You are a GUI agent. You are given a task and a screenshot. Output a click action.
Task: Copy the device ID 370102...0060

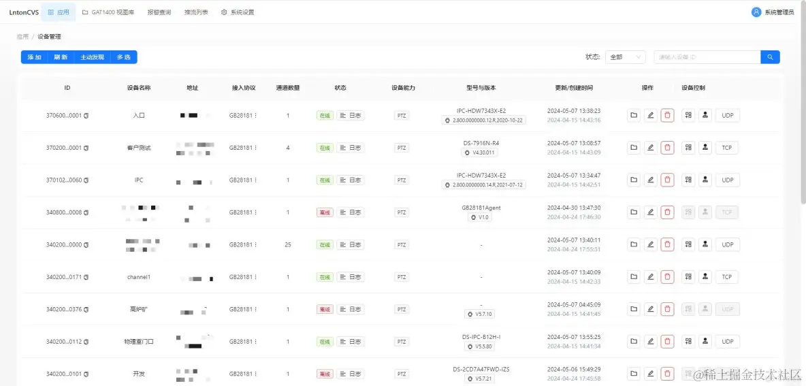point(86,180)
